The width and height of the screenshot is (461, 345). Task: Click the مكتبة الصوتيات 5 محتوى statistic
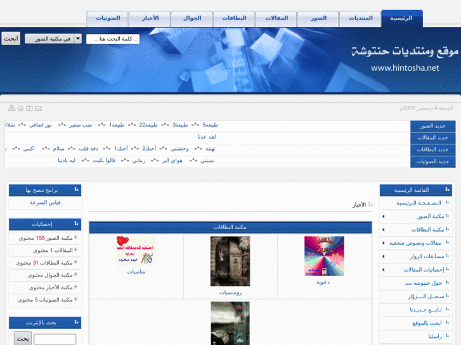click(x=45, y=300)
